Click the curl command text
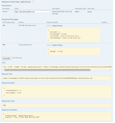Image resolution: width=115 pixels, height=123 pixels. click(57, 67)
